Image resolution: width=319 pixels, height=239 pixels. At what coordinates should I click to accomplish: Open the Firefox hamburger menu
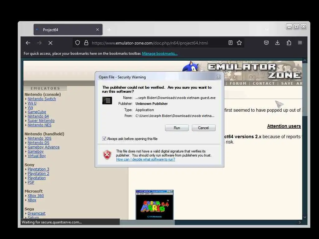300,43
